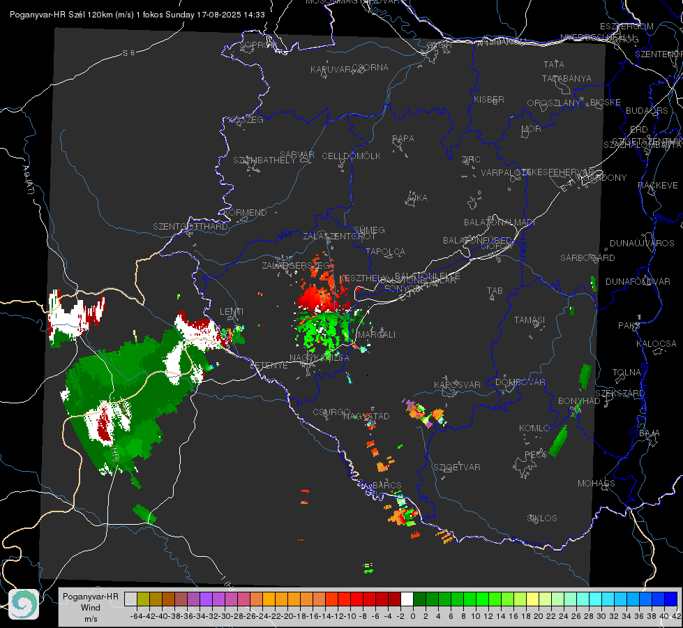
Task: Click the AJKA city label
Action: (417, 198)
